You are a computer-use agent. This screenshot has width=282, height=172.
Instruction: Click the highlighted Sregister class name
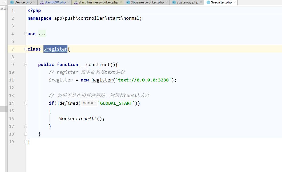[55, 49]
